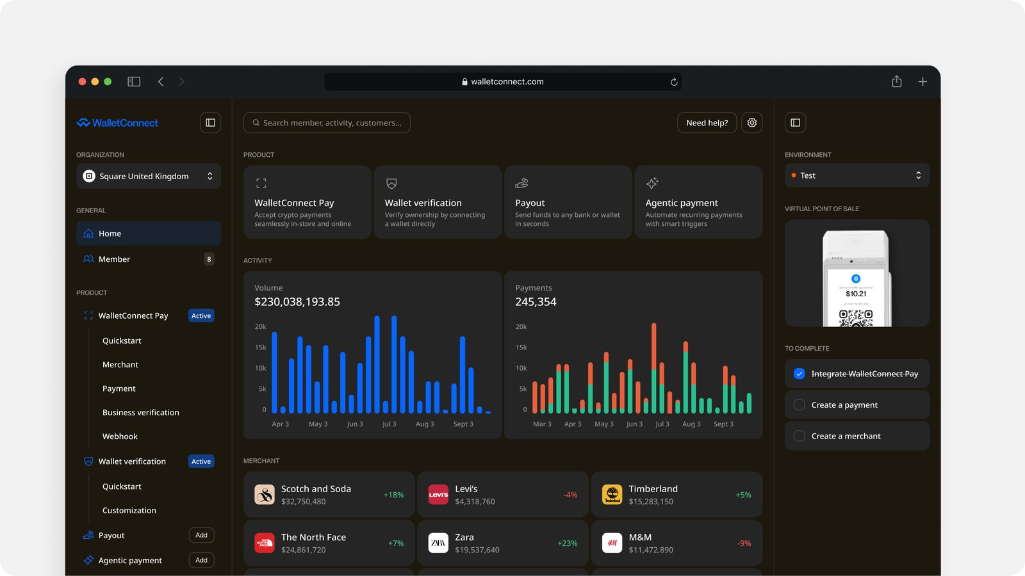This screenshot has width=1025, height=576.
Task: Click the $230,038,193.85 volume total
Action: [x=297, y=302]
